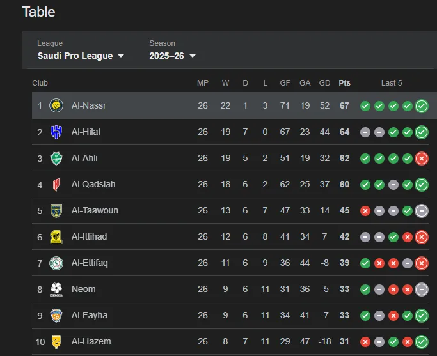437x356 pixels.
Task: Open the 2025–26 season dropdown
Action: pos(172,56)
